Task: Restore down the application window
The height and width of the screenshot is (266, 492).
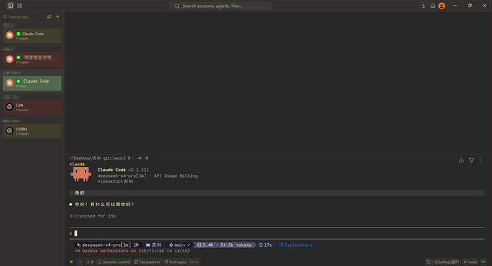Action: pyautogui.click(x=470, y=6)
